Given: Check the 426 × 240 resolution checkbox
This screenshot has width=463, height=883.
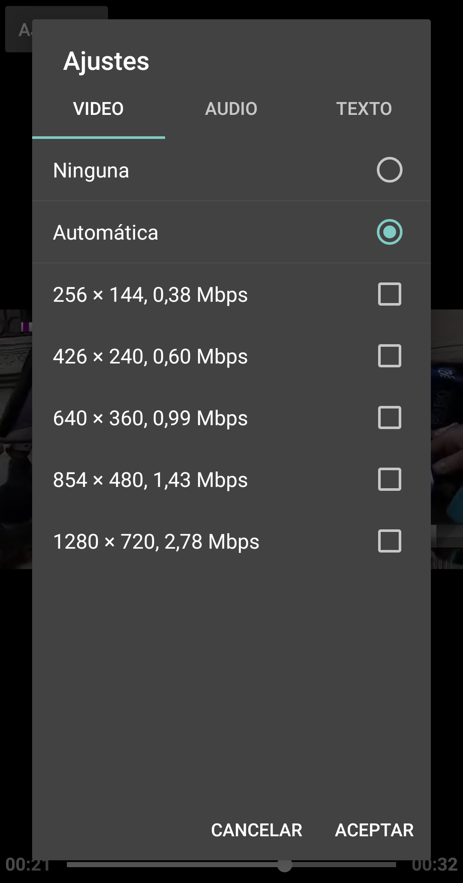Looking at the screenshot, I should tap(389, 356).
